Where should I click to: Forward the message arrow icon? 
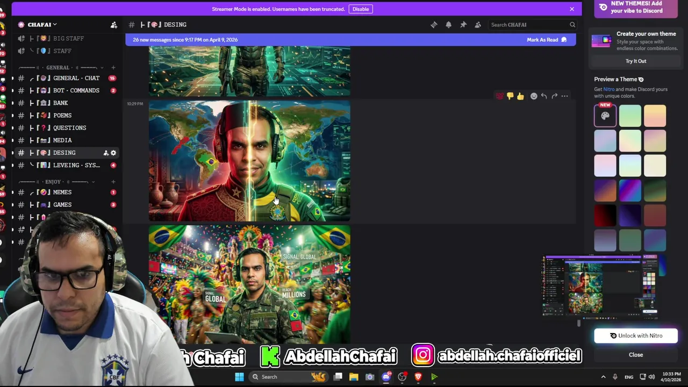click(554, 96)
